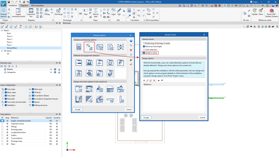This screenshot has width=279, height=157.
Task: Toggle Inspection boxes snap checkbox
Action: (x=7, y=124)
